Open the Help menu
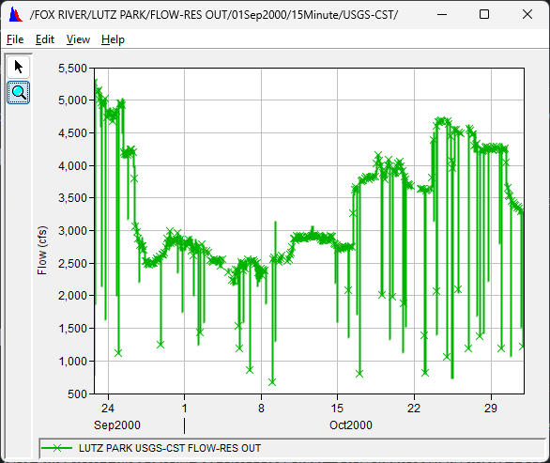Viewport: 550px width, 463px height. pos(113,39)
